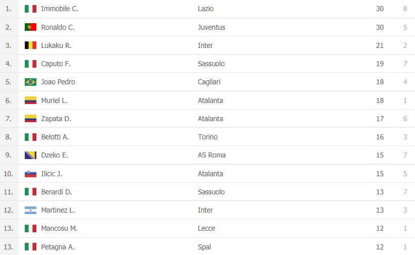Image resolution: width=415 pixels, height=255 pixels.
Task: Click the Argentina flag beside Martinez L.
Action: pyautogui.click(x=30, y=210)
